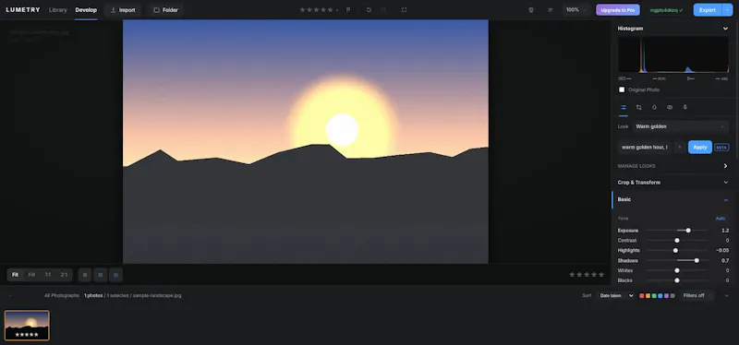Click the second view-mode icon below the photo
This screenshot has height=345, width=739.
[x=101, y=275]
